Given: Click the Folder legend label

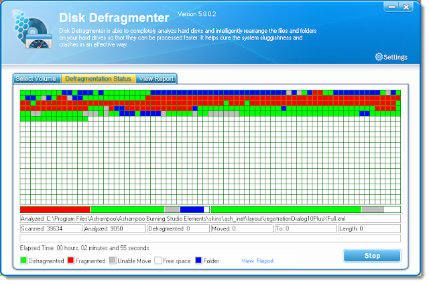Looking at the screenshot, I should tap(211, 261).
